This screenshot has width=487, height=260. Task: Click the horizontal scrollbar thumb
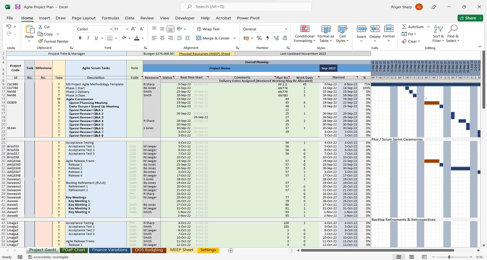pos(377,250)
